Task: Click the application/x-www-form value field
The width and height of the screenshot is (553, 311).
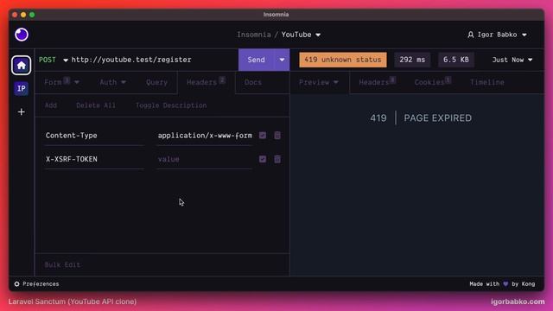Action: pos(205,136)
